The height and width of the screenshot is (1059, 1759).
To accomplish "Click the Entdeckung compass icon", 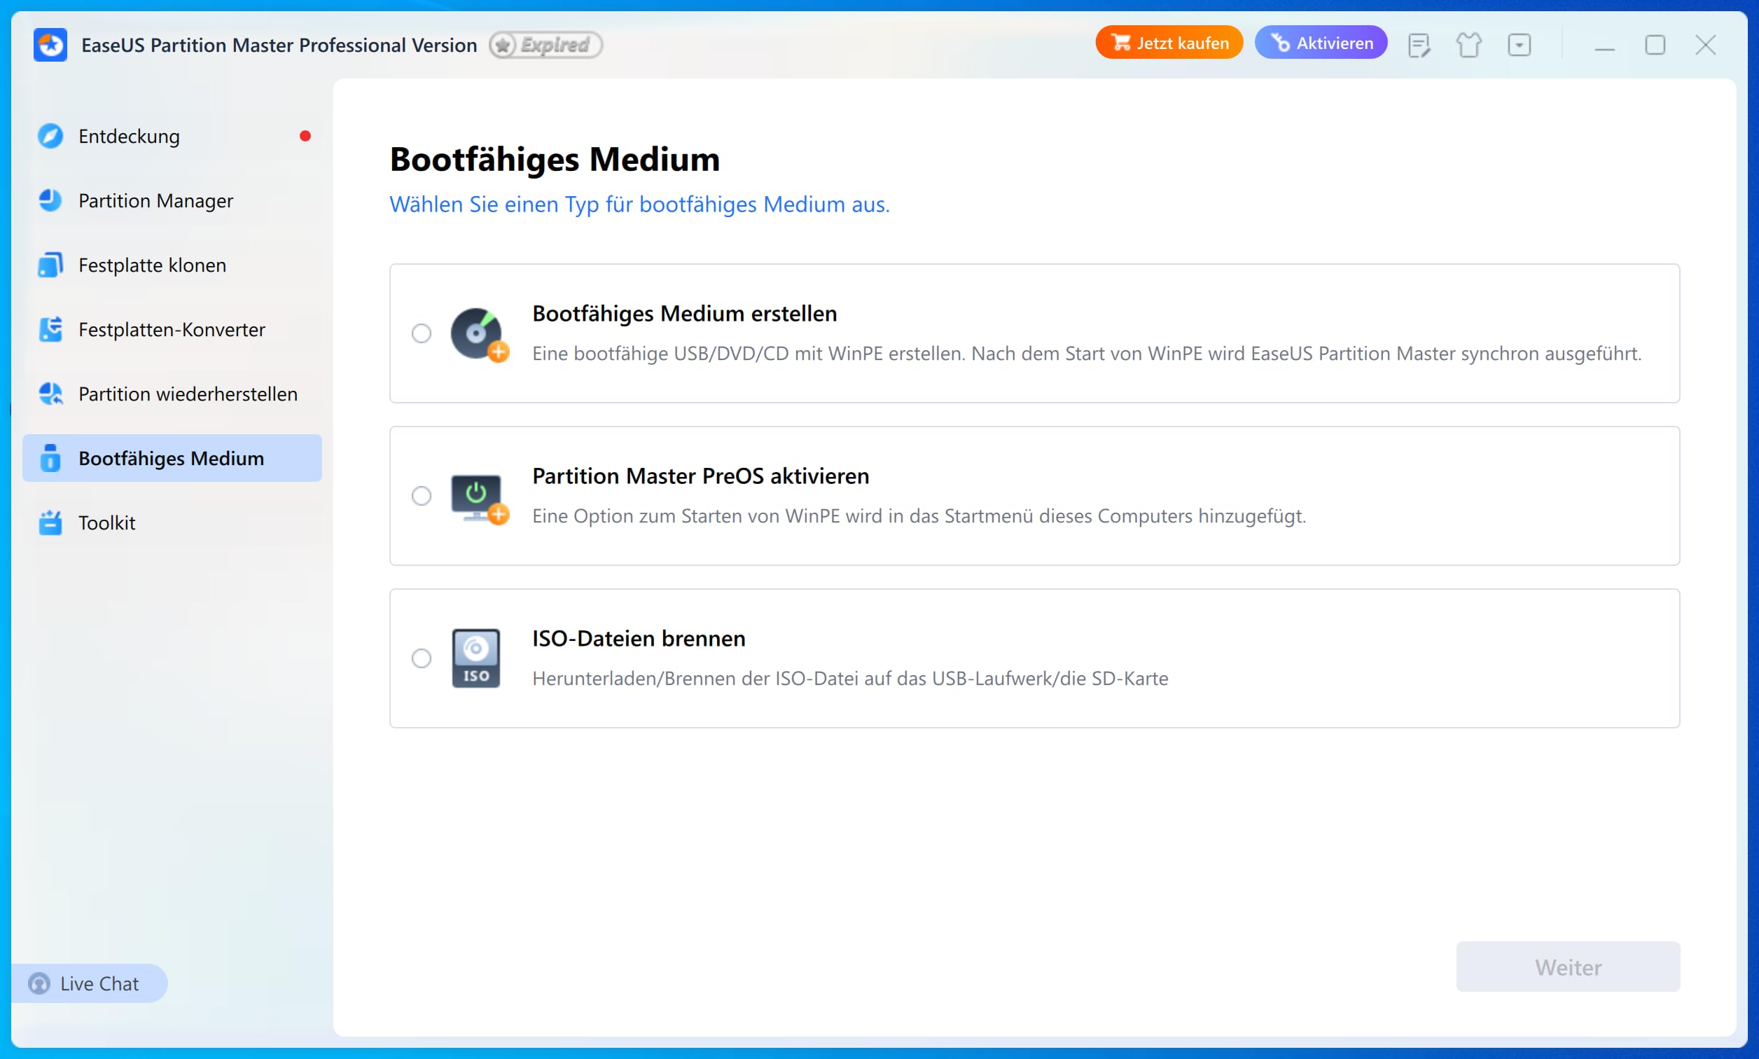I will coord(50,136).
